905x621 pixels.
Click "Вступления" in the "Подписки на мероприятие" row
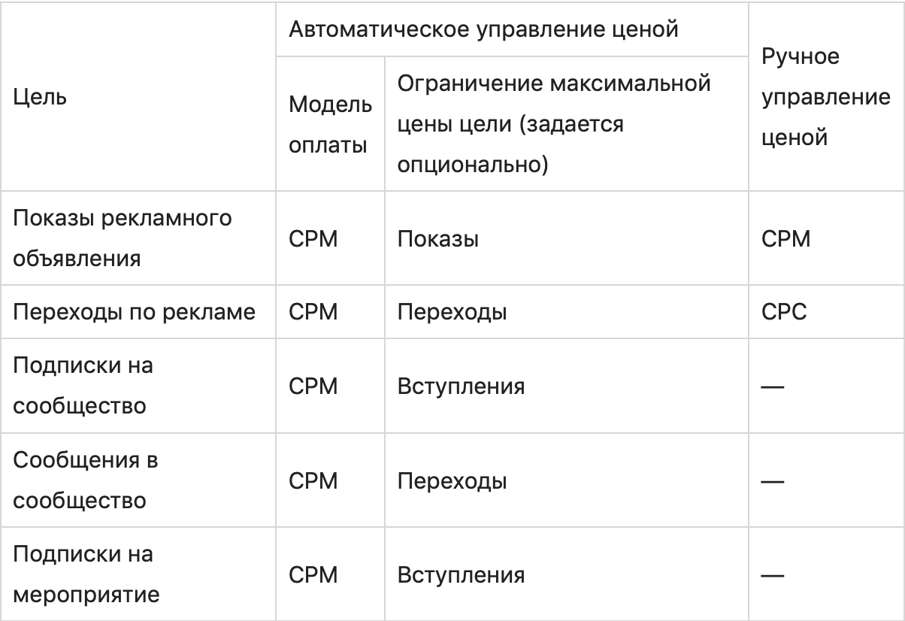tap(461, 576)
